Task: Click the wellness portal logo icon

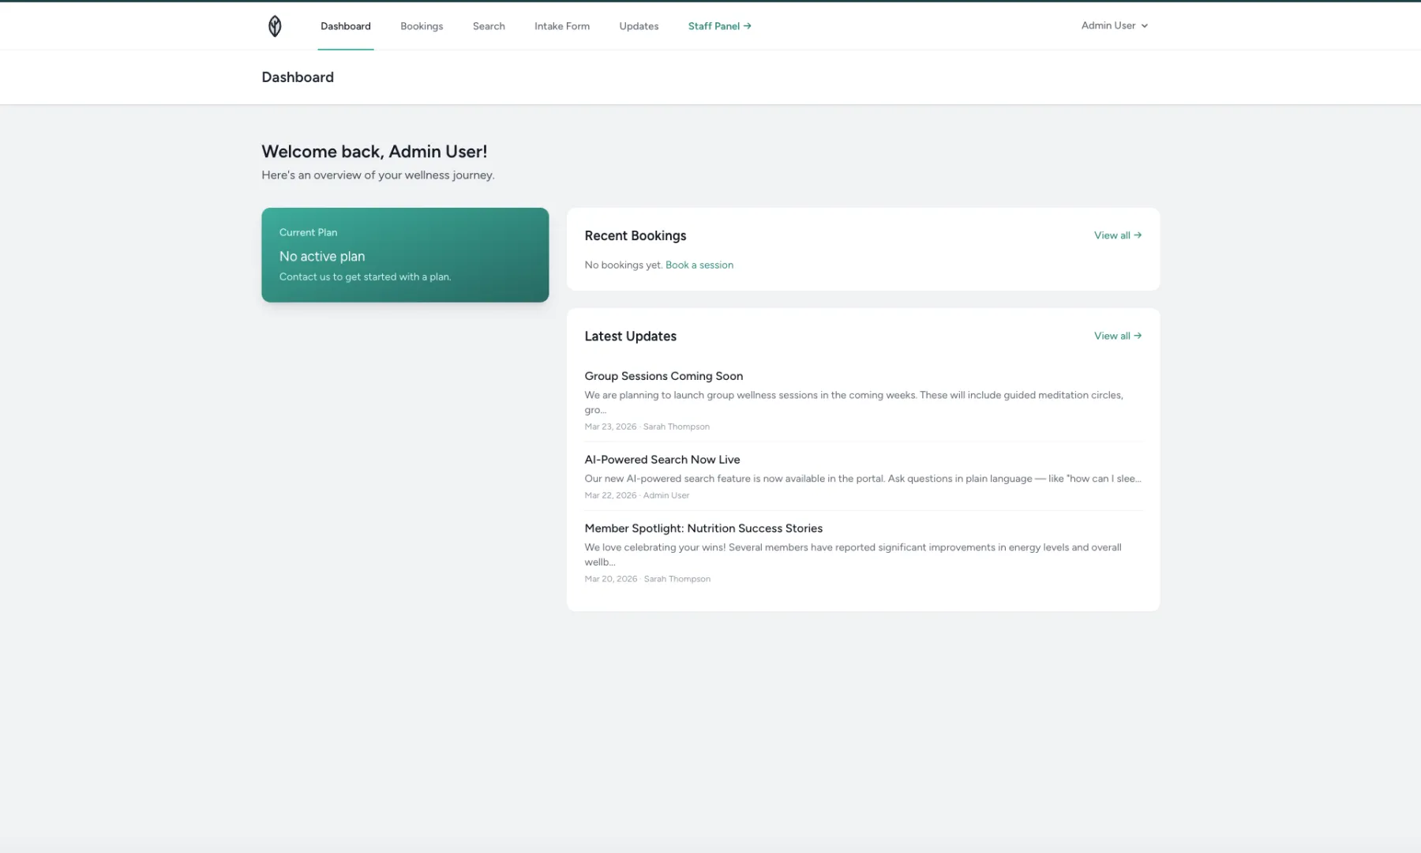Action: (x=275, y=25)
